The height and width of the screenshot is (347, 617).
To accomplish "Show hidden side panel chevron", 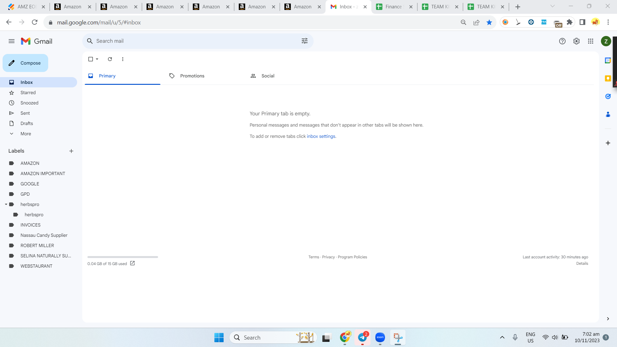I will pos(608,319).
